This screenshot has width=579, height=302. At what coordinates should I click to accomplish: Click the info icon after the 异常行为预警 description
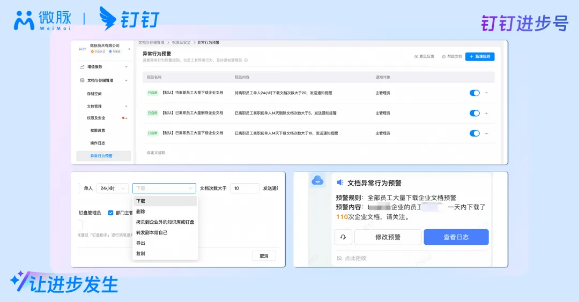[x=246, y=60]
